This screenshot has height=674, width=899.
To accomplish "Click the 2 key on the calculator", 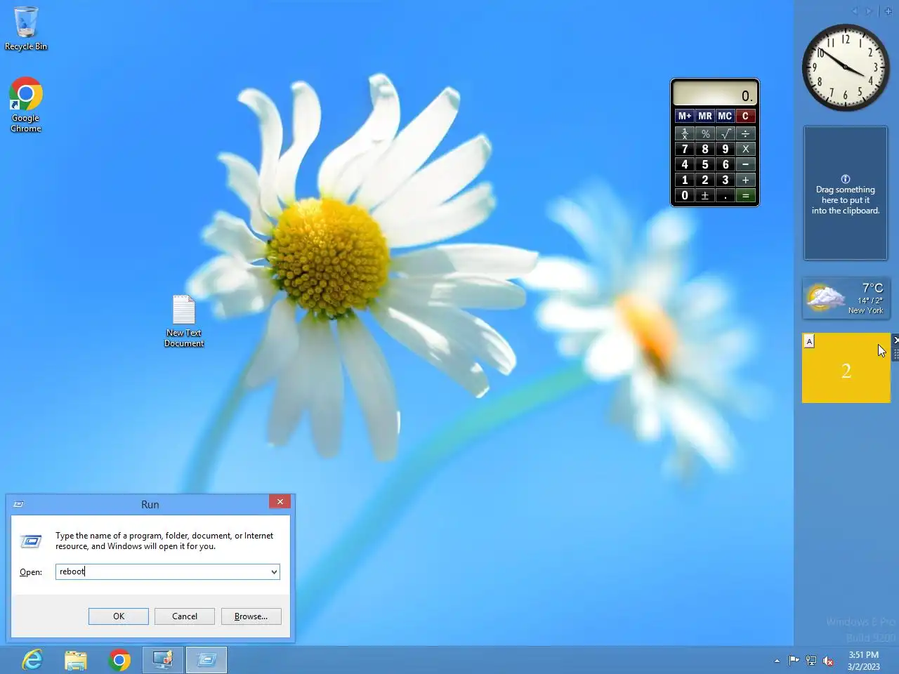I will 705,180.
